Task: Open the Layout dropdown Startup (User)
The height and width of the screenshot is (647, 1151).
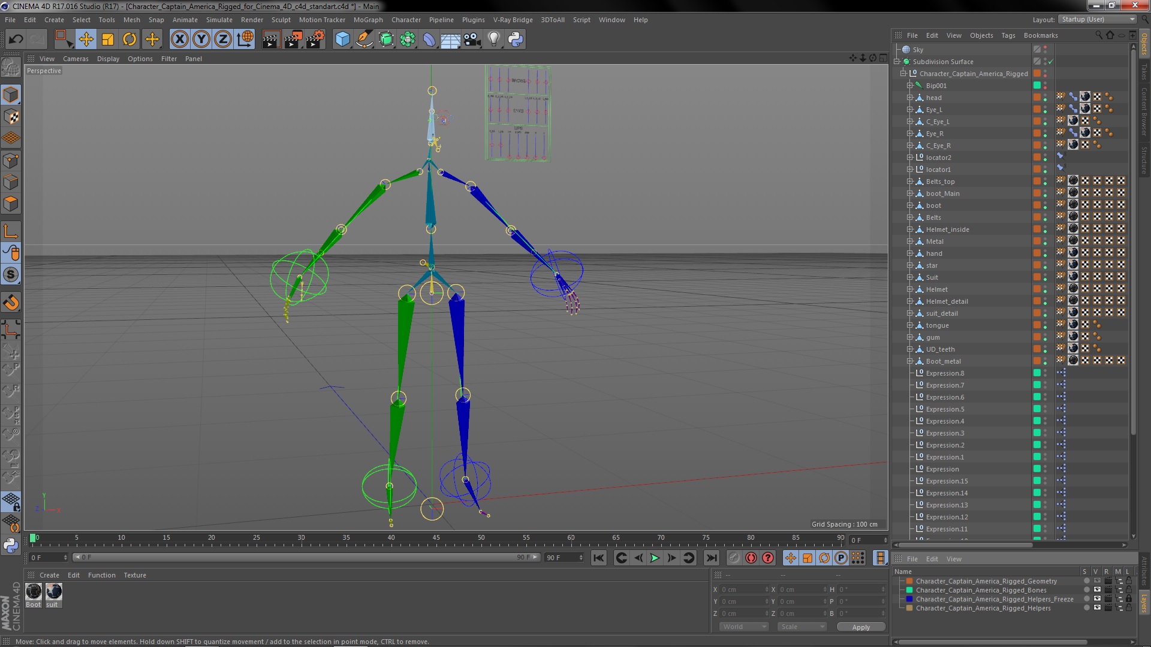Action: click(x=1097, y=19)
